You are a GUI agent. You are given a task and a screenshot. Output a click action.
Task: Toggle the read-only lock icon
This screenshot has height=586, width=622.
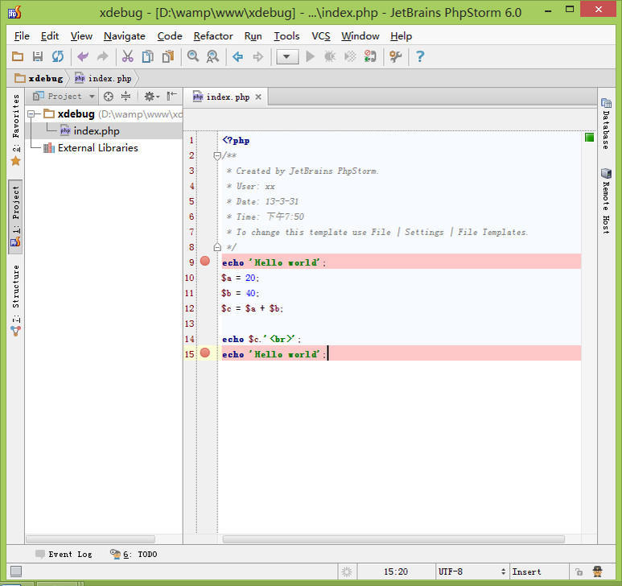pos(579,572)
